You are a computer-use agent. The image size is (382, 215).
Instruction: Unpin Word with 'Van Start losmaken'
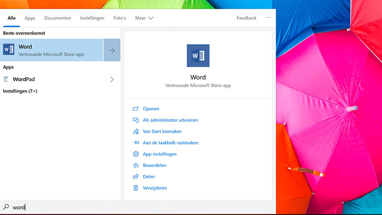(x=162, y=131)
